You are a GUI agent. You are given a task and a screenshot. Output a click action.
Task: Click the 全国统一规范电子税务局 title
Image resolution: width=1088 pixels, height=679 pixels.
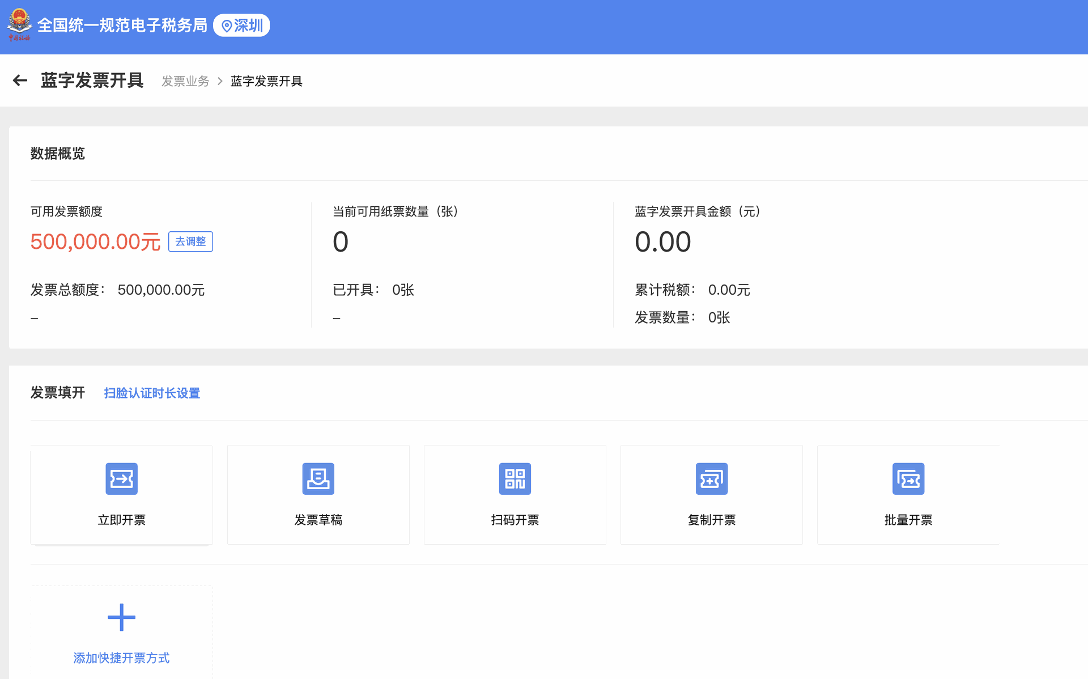pyautogui.click(x=122, y=26)
